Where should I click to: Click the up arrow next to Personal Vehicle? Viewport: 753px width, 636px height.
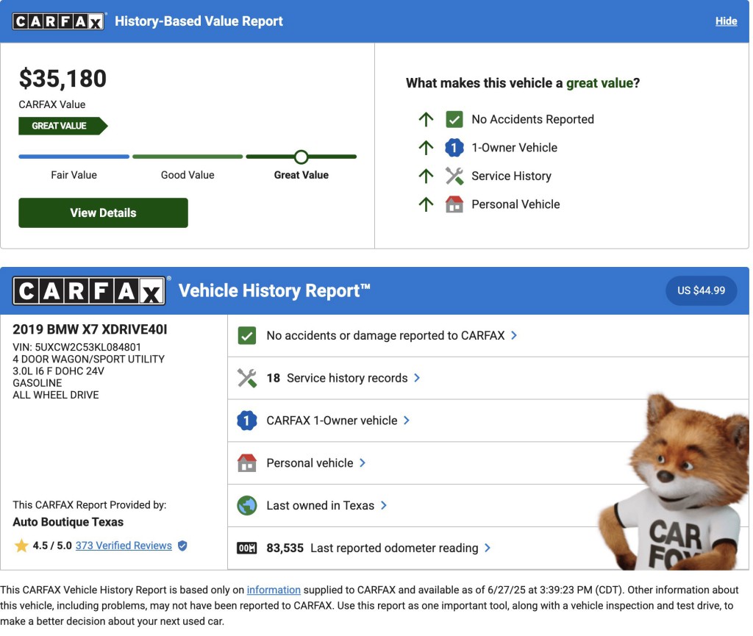pos(426,204)
